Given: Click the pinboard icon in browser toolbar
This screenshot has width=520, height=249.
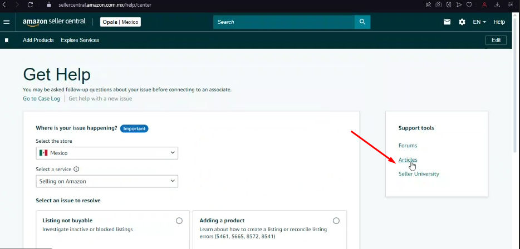Looking at the screenshot, I should pyautogui.click(x=428, y=4).
